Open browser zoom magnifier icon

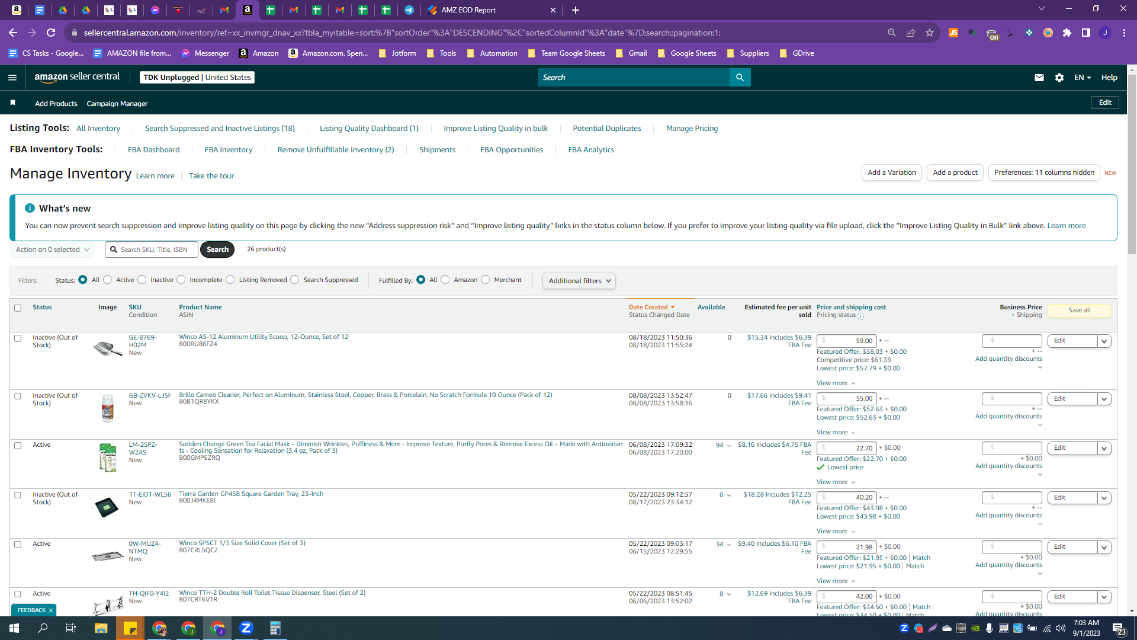pos(892,33)
